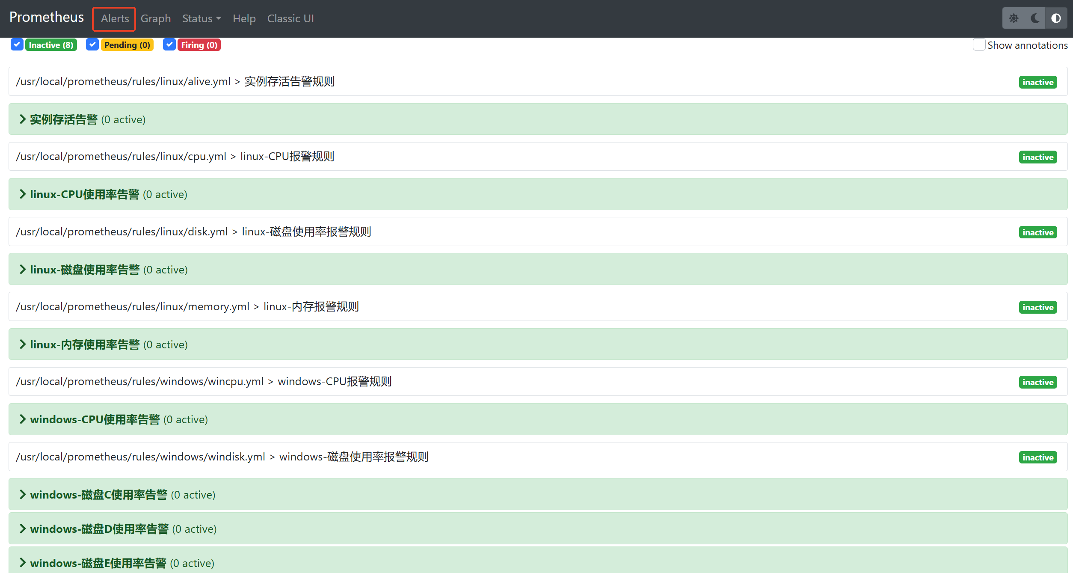The image size is (1073, 573).
Task: Expand the linux-磁盘使用率告警 alert group
Action: tap(23, 269)
